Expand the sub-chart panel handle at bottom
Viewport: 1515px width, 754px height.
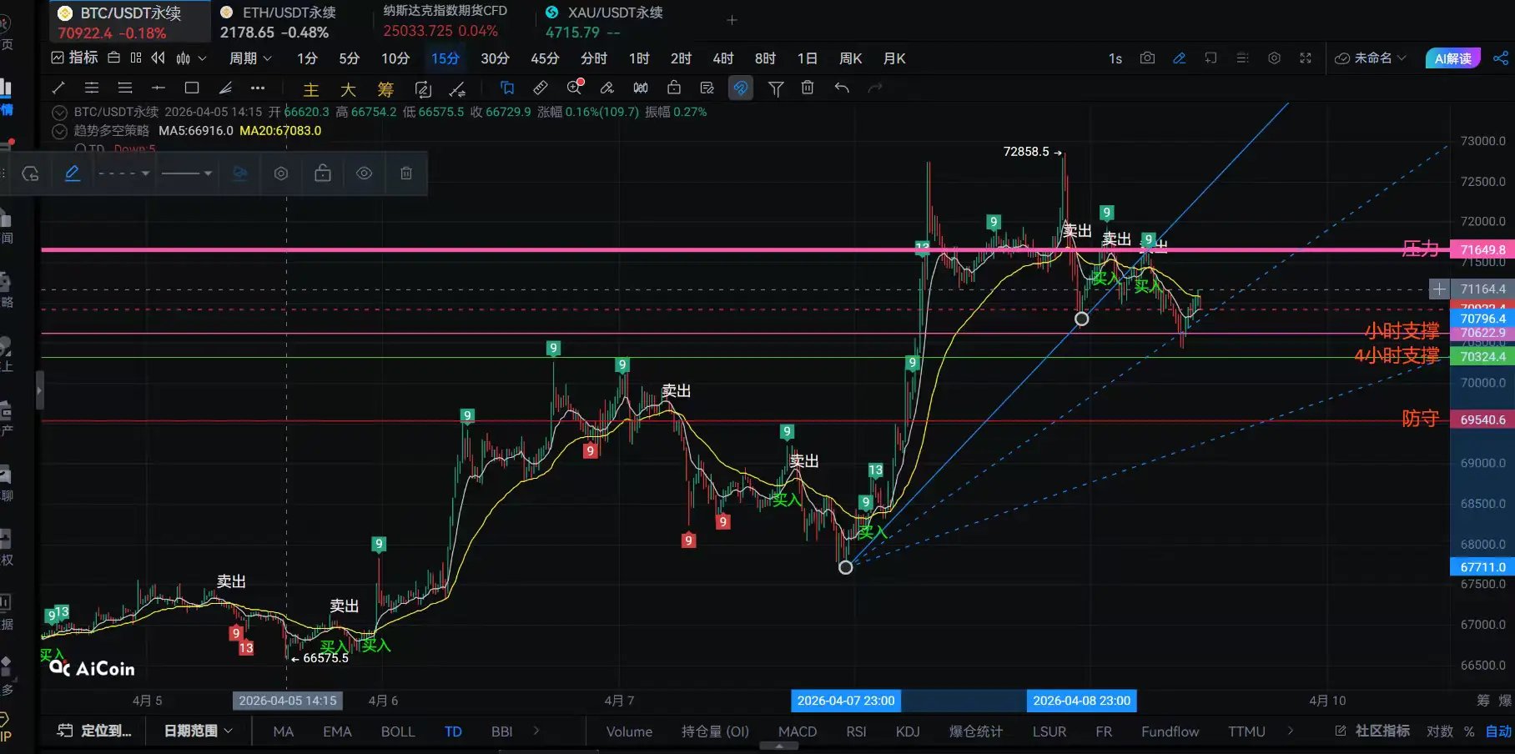(x=779, y=746)
